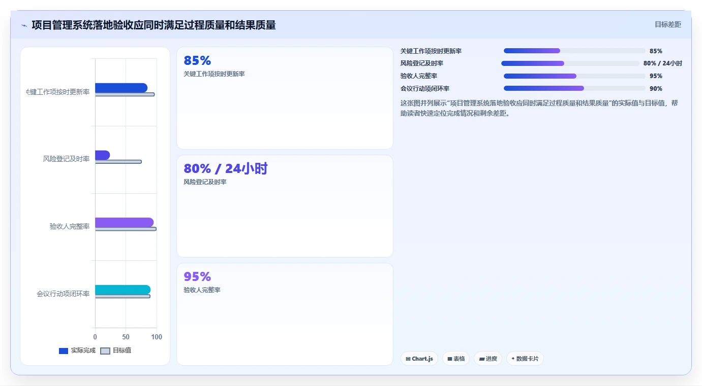Click the gray target bar for 关键工作项按时更新率
This screenshot has height=386, width=702.
125,94
